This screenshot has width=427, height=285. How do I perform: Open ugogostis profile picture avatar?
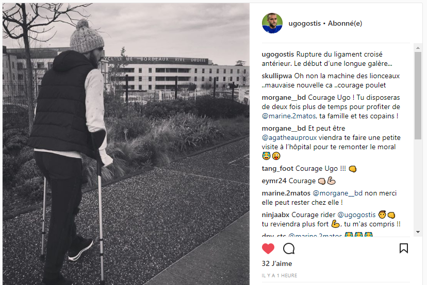[x=272, y=23]
